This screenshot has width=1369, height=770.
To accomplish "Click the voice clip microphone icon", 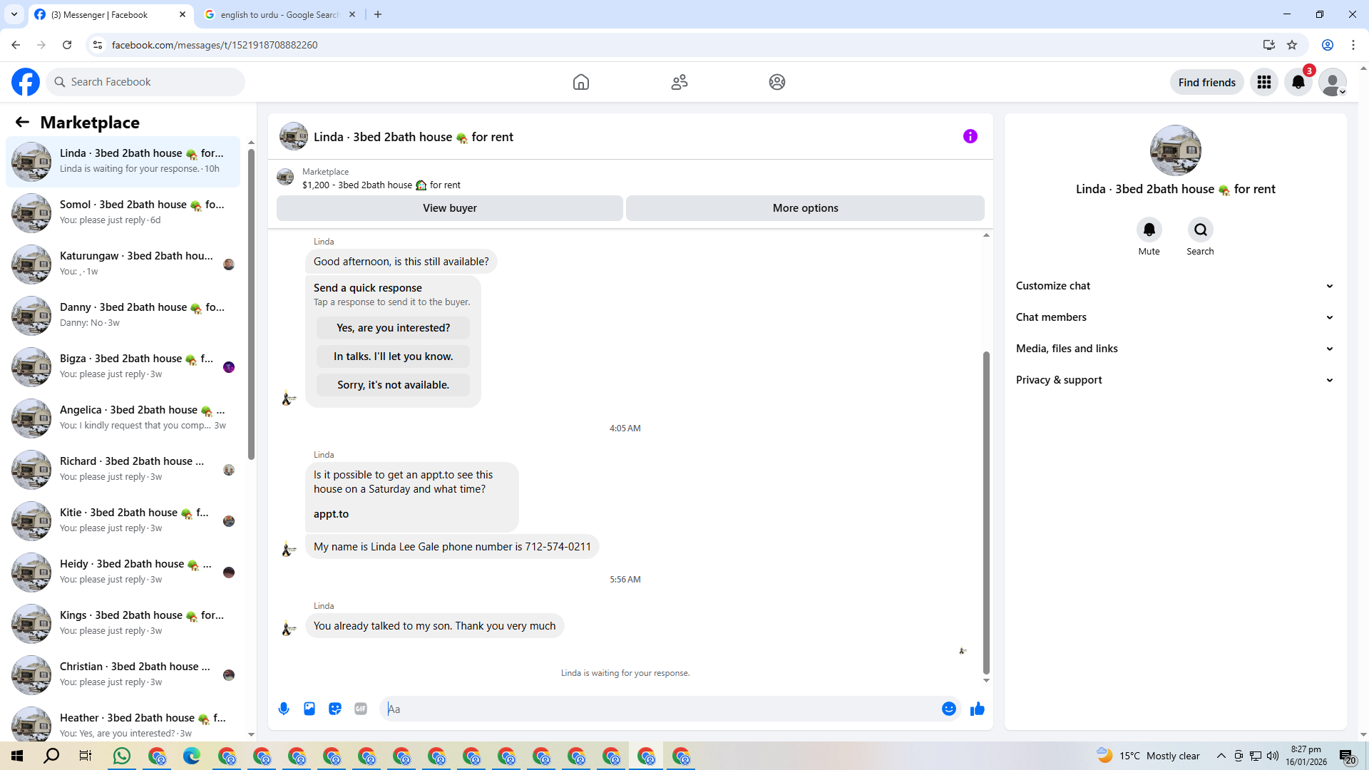I will click(x=284, y=709).
